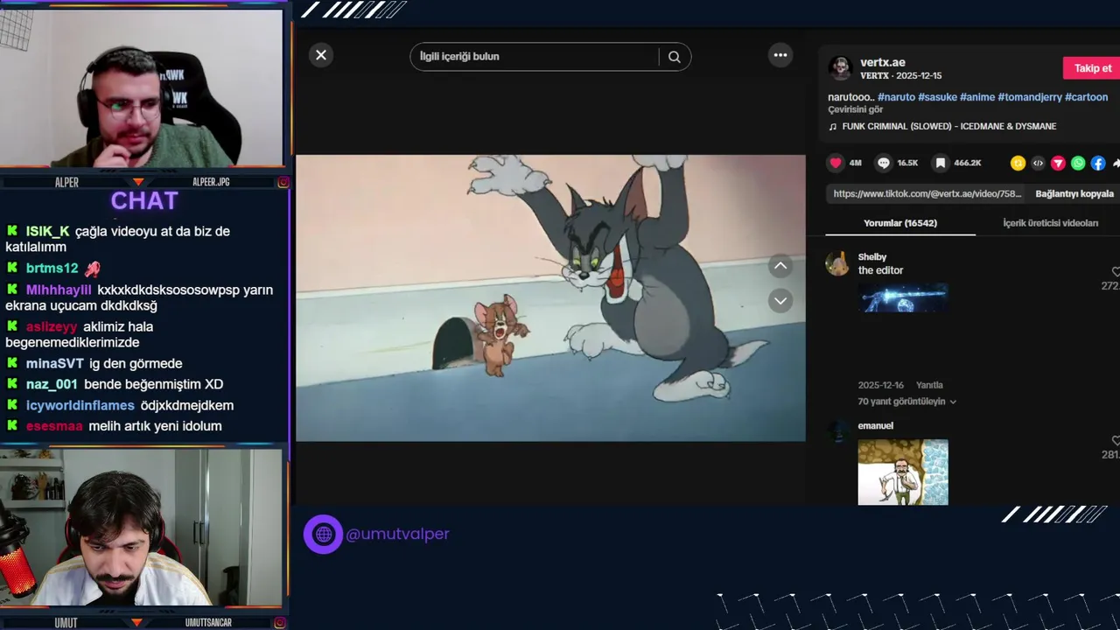Viewport: 1120px width, 630px height.
Task: Open the #sasuke hashtag
Action: [937, 97]
